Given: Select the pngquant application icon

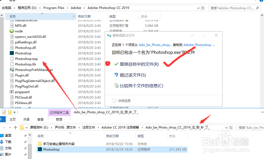Looking at the screenshot, I should point(12,92).
